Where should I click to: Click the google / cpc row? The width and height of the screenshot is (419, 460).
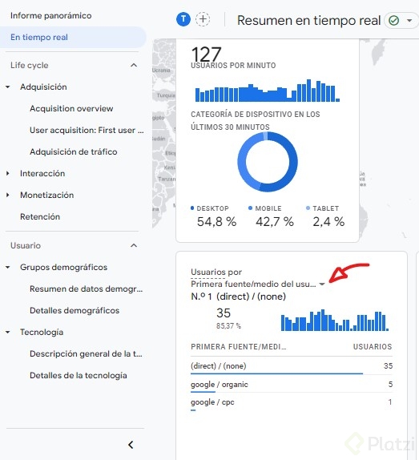coord(292,402)
